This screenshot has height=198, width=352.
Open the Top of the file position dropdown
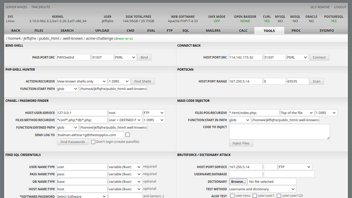click(297, 113)
